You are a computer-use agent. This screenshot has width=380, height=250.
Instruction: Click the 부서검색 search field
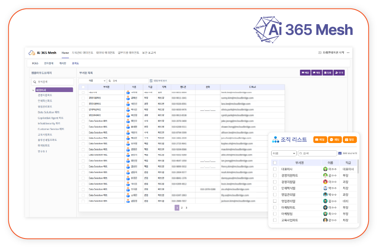[x=52, y=82]
